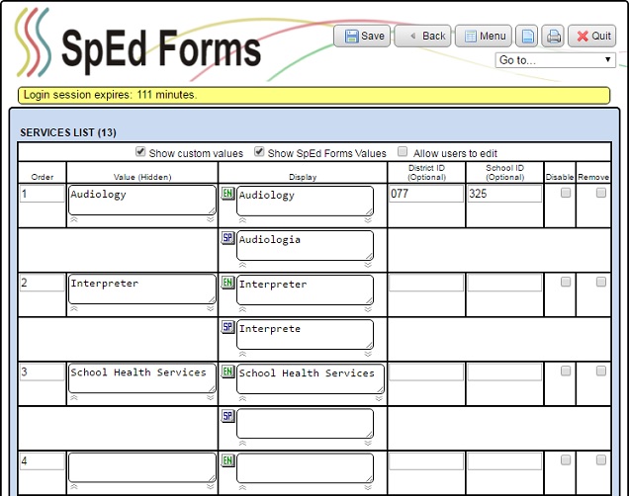This screenshot has width=629, height=496.
Task: Check the Remove box for Interpreter row
Action: click(x=601, y=283)
